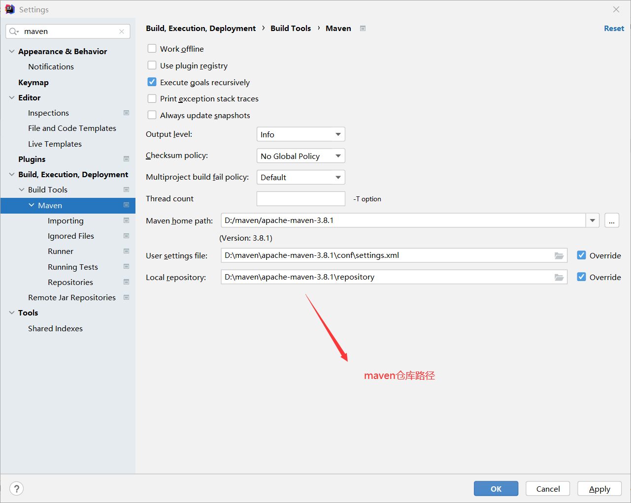The height and width of the screenshot is (503, 631).
Task: Collapse the Editor section
Action: [x=12, y=97]
